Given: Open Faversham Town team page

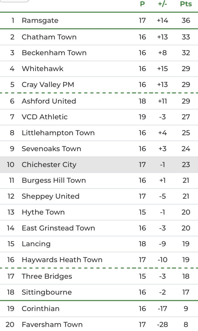Looking at the screenshot, I should point(52,324).
